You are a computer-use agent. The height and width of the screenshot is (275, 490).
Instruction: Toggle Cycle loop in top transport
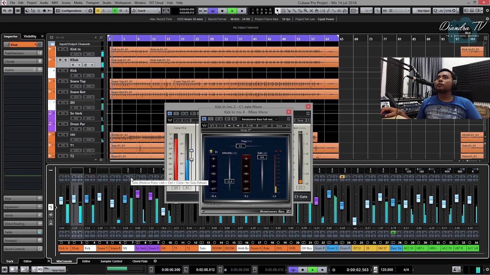[x=213, y=11]
